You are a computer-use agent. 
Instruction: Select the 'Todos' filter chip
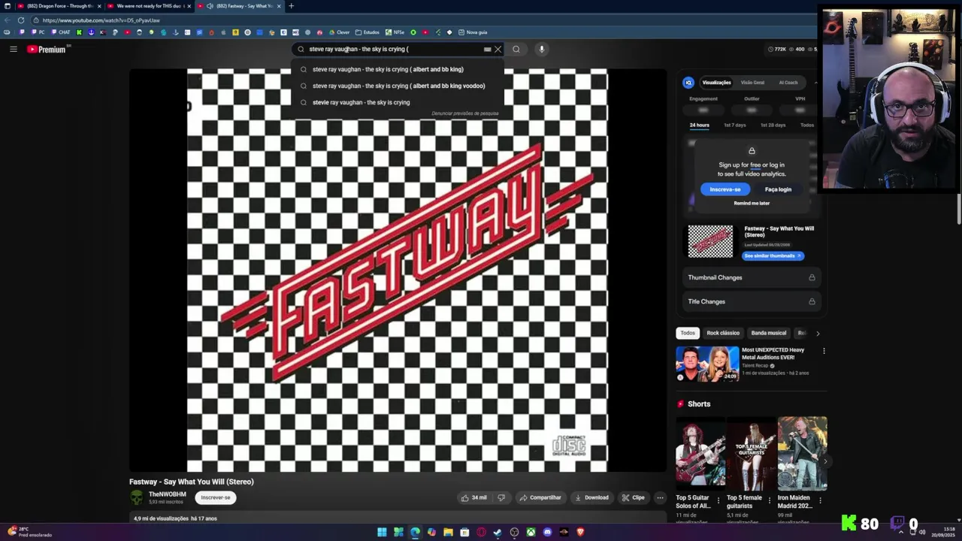pos(688,333)
